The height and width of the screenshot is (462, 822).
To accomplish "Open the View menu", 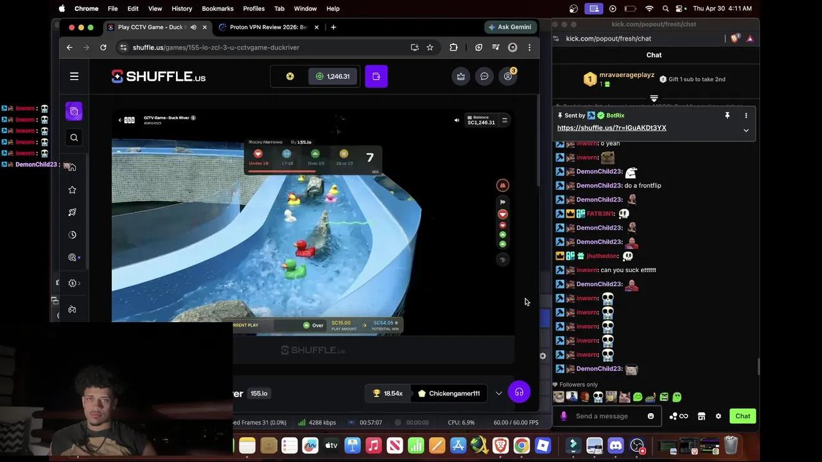I will (x=155, y=8).
